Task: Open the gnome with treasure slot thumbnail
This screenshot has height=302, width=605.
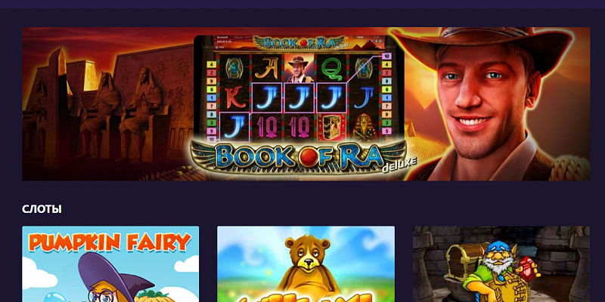Action: (x=501, y=263)
